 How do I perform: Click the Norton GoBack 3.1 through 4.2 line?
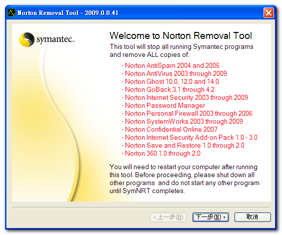coord(168,89)
